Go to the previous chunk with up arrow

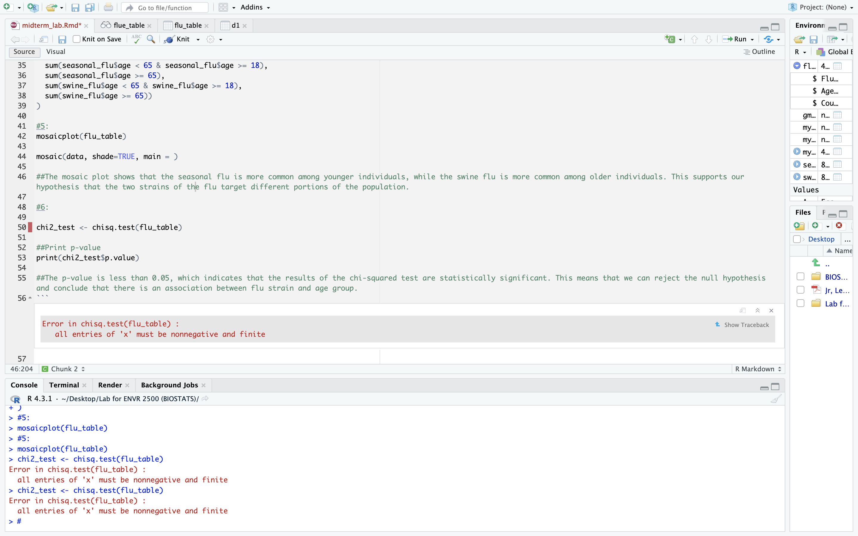pos(694,39)
